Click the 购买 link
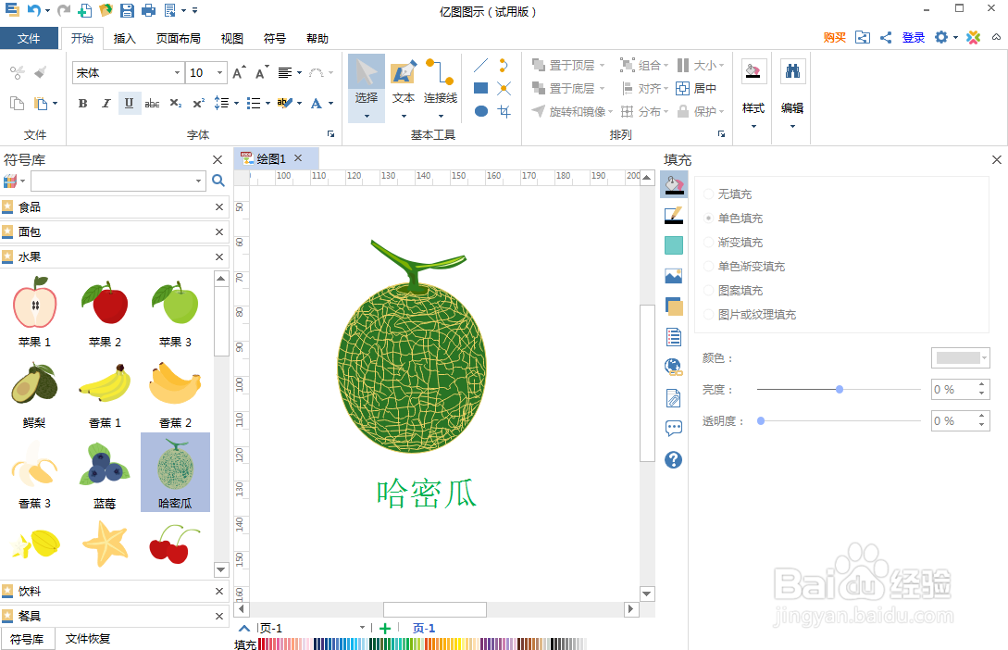Viewport: 1008px width, 650px height. pyautogui.click(x=834, y=37)
